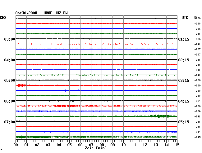Click minute tick label 05
Screen dimensions: 202x153
point(69,145)
